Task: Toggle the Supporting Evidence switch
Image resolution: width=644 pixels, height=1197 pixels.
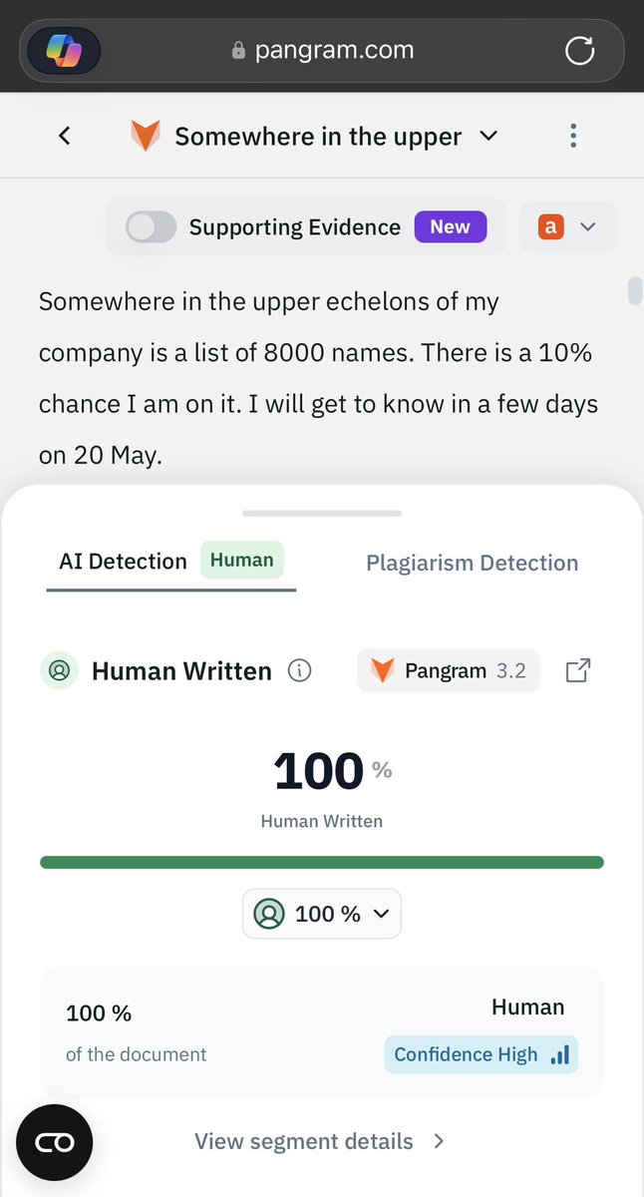Action: 151,227
